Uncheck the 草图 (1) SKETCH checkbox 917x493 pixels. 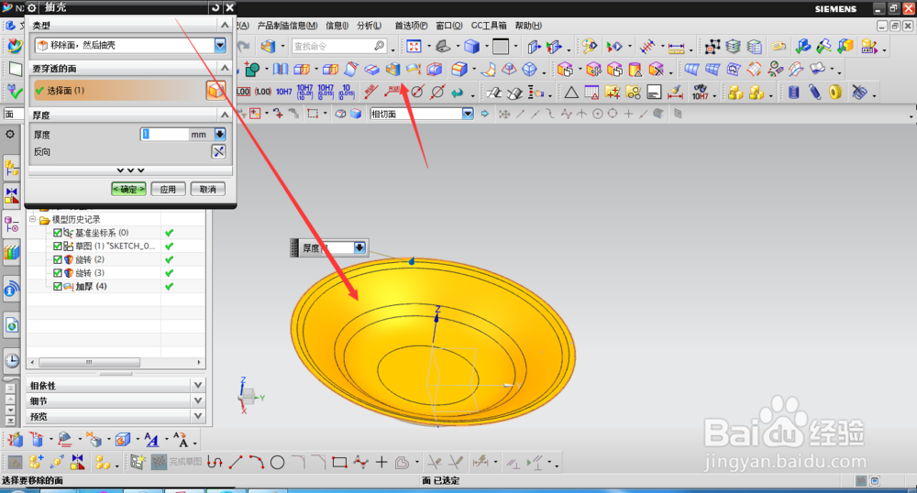pos(57,246)
